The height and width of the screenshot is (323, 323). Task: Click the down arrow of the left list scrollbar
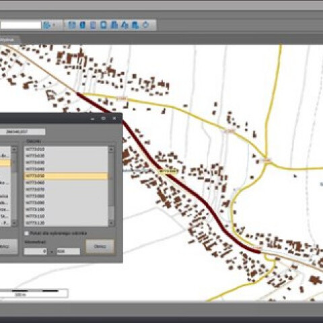(x=14, y=223)
